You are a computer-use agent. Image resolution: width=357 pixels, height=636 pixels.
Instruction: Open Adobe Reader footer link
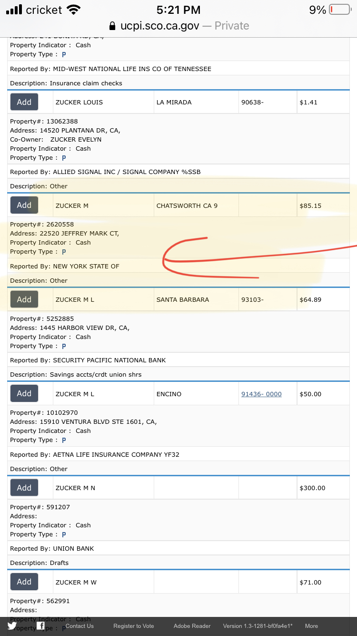coord(192,626)
